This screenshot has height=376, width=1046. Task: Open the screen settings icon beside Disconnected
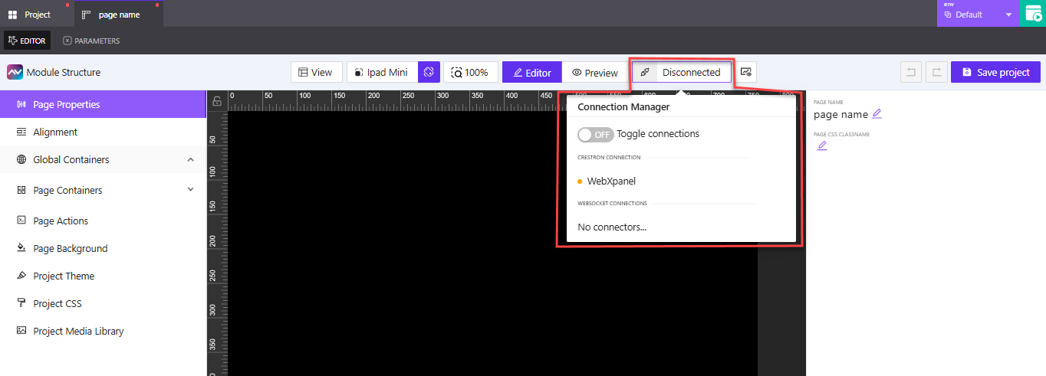pyautogui.click(x=746, y=72)
